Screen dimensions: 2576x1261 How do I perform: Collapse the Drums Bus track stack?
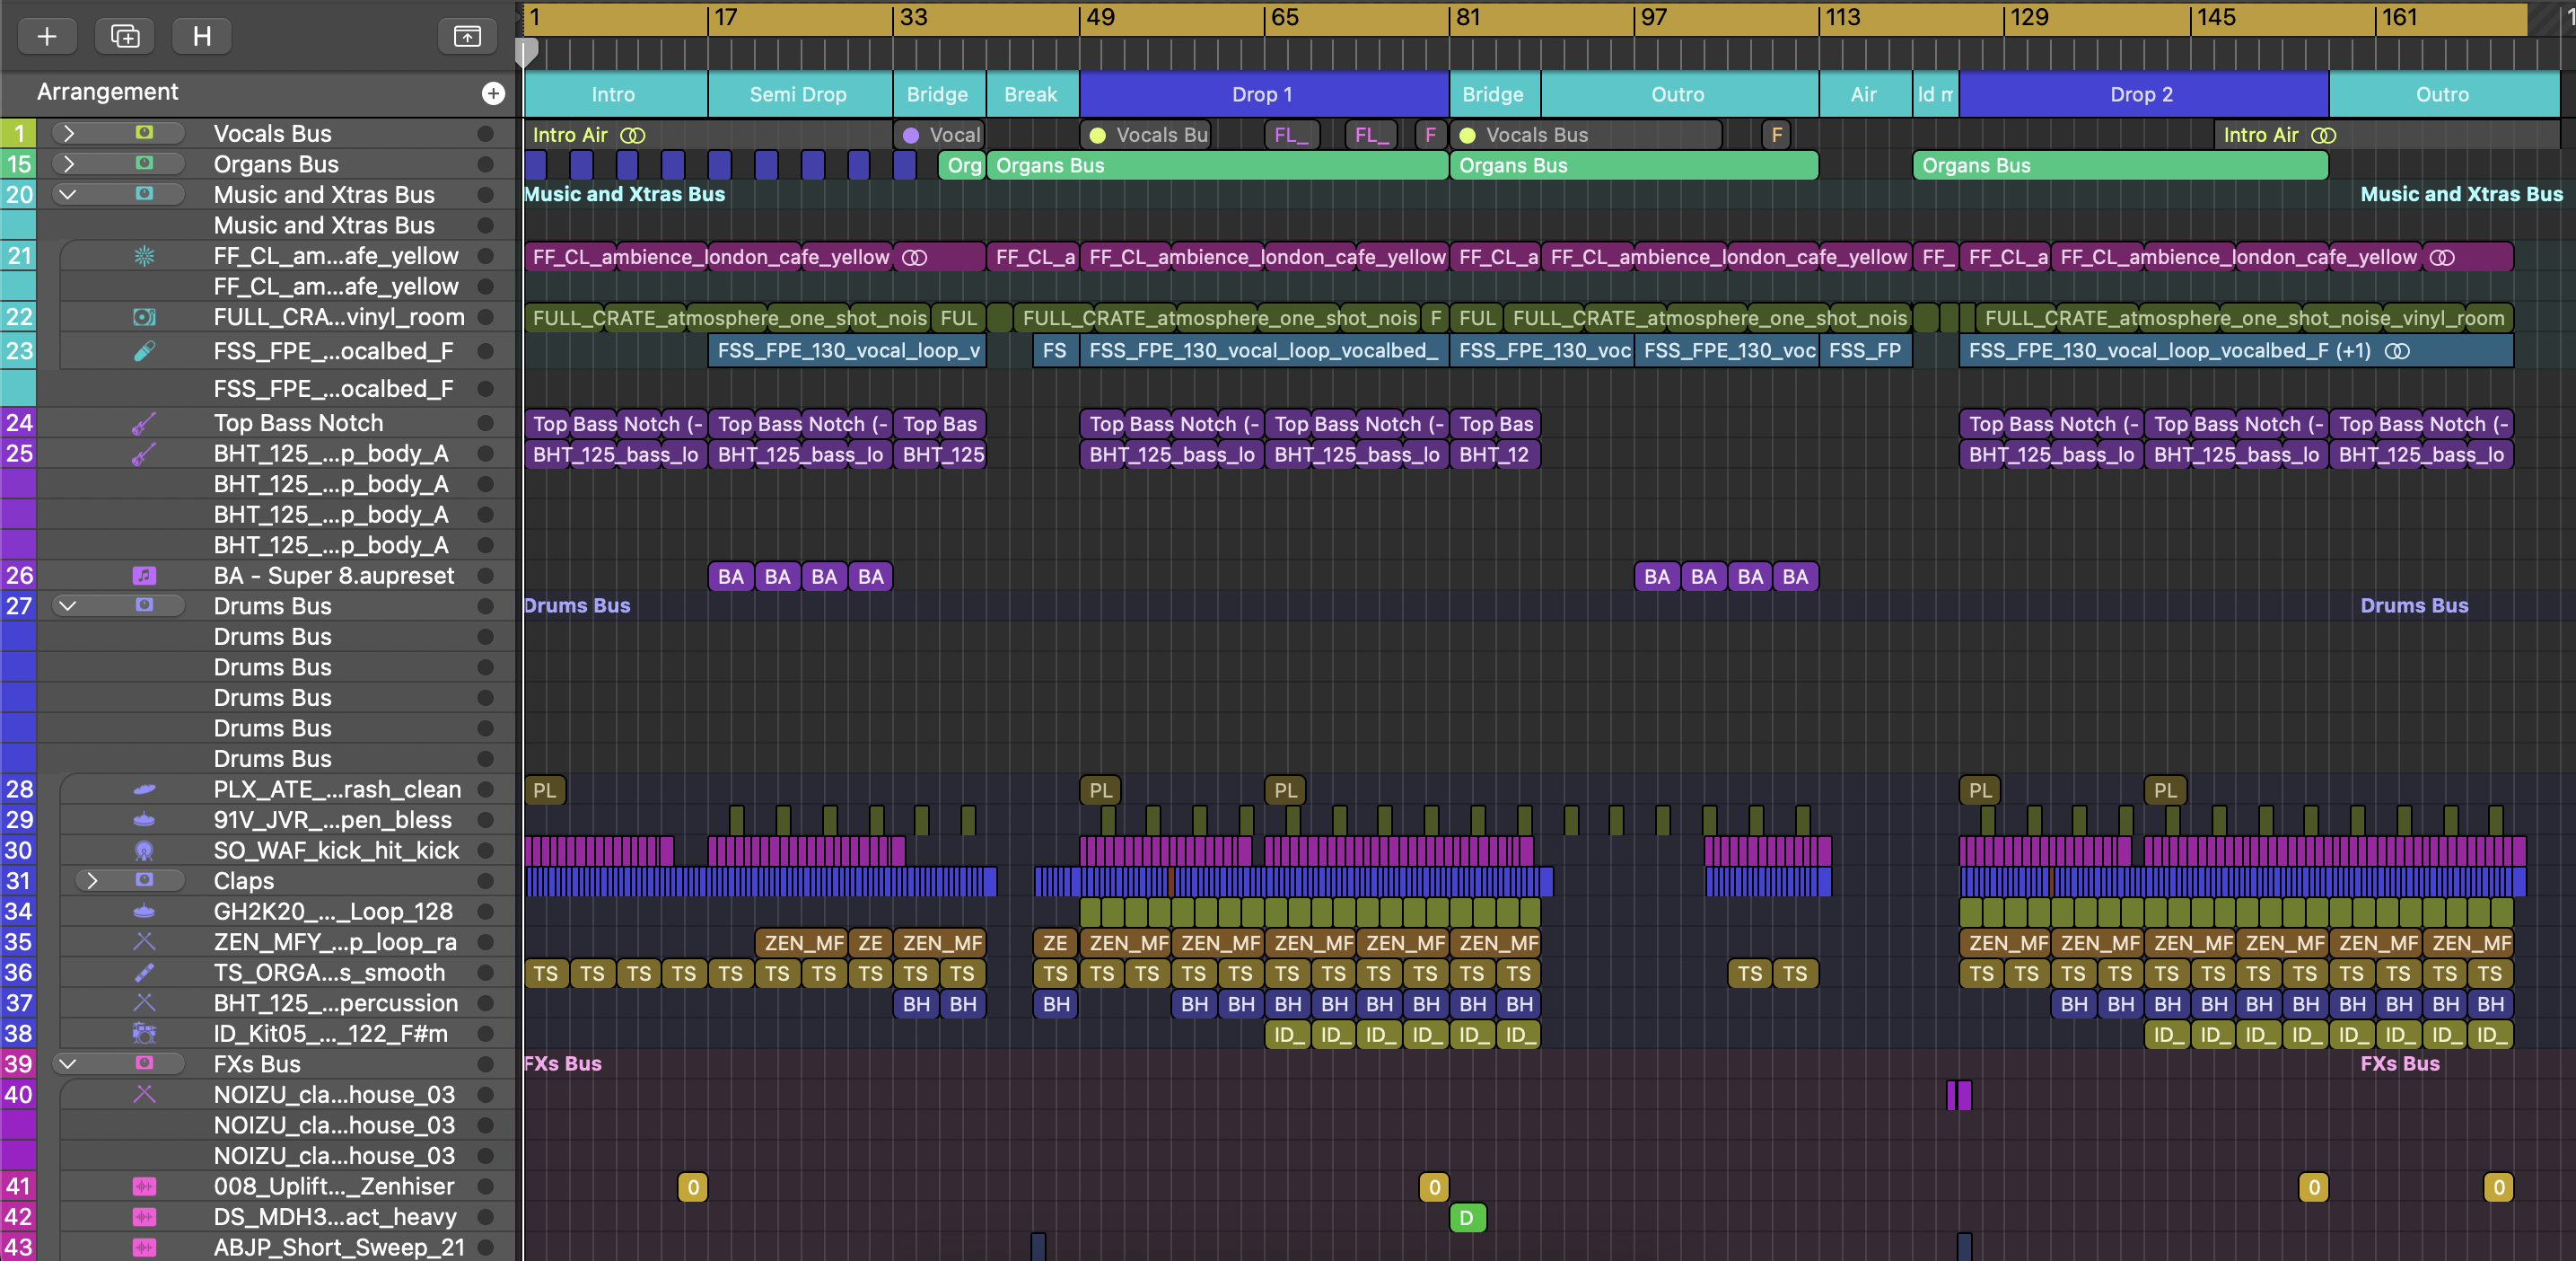tap(68, 605)
